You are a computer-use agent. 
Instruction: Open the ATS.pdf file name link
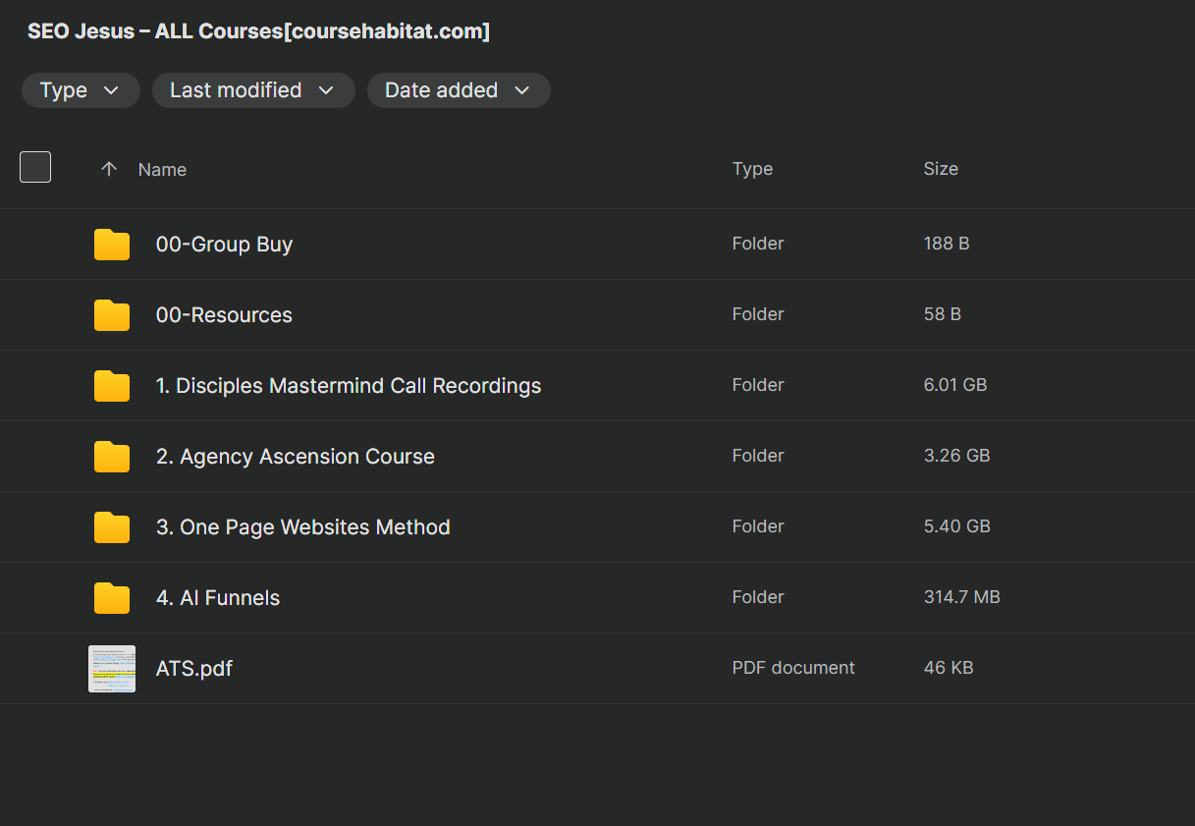194,669
